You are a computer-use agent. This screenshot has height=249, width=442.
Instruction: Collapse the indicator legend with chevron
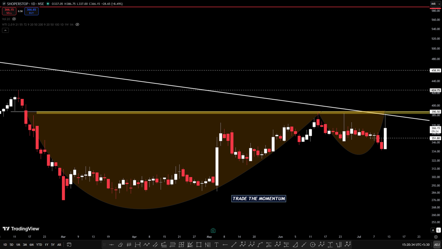[5, 30]
